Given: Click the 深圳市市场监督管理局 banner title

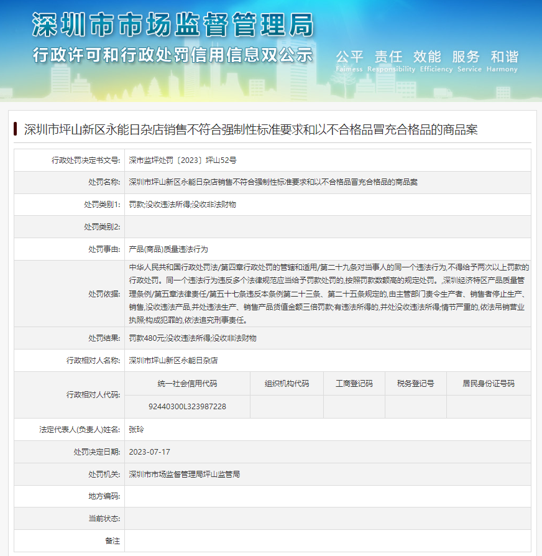Looking at the screenshot, I should point(173,25).
